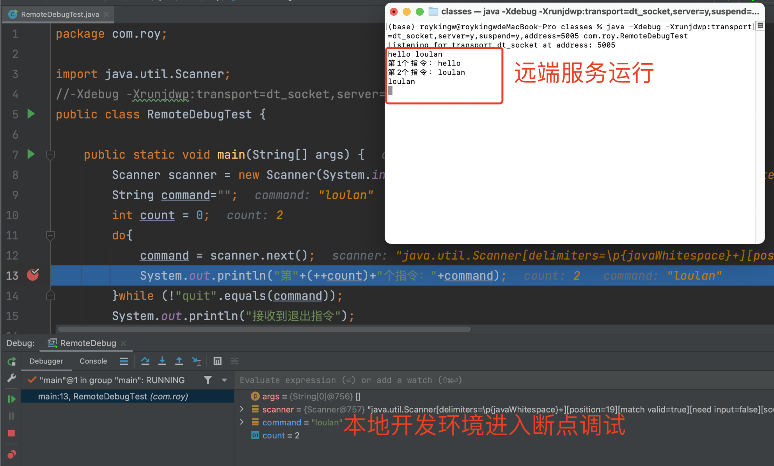Open the View Breakpoints icon
Viewport: 774px width, 466px height.
tap(12, 454)
